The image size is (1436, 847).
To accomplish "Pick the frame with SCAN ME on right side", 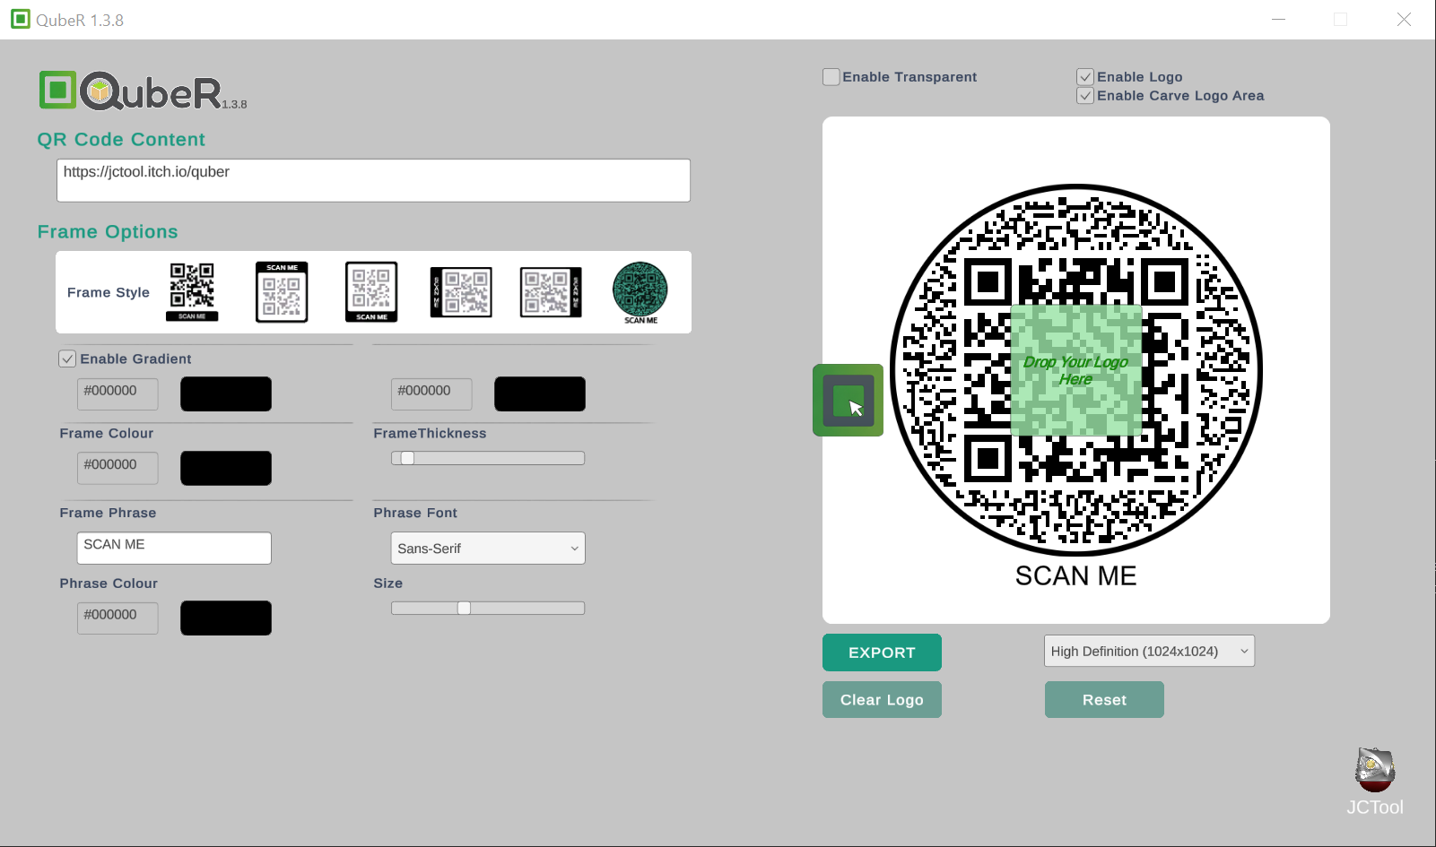I will pos(551,292).
